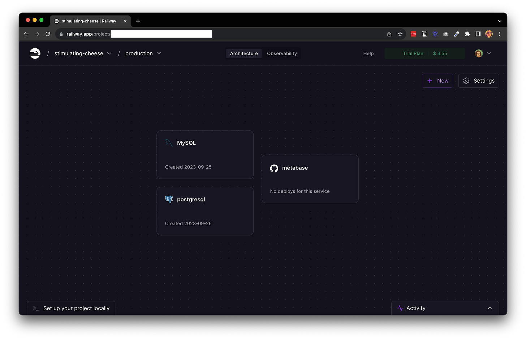Go forward in browser history
This screenshot has height=340, width=526.
37,34
